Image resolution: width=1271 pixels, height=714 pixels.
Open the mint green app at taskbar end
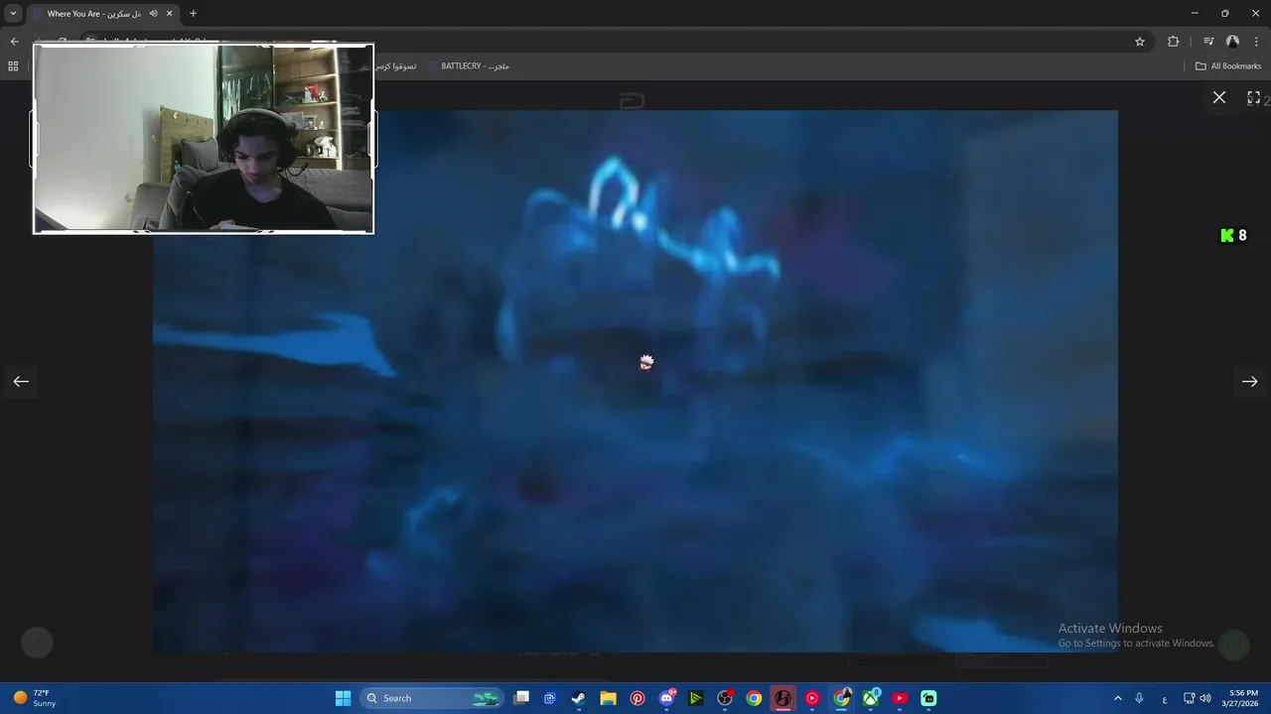click(928, 698)
